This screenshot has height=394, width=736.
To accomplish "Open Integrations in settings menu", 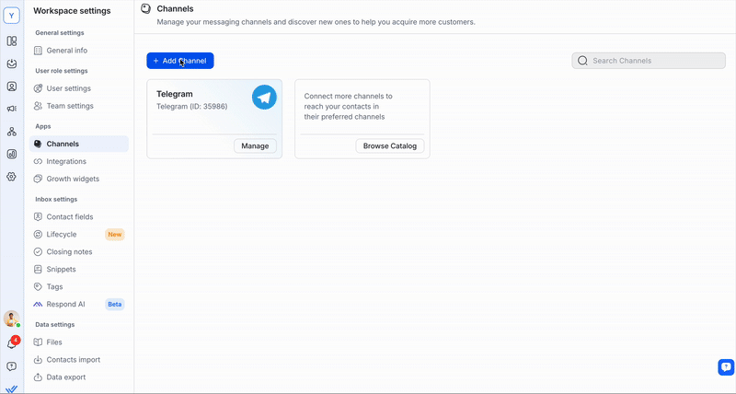I will tap(66, 161).
